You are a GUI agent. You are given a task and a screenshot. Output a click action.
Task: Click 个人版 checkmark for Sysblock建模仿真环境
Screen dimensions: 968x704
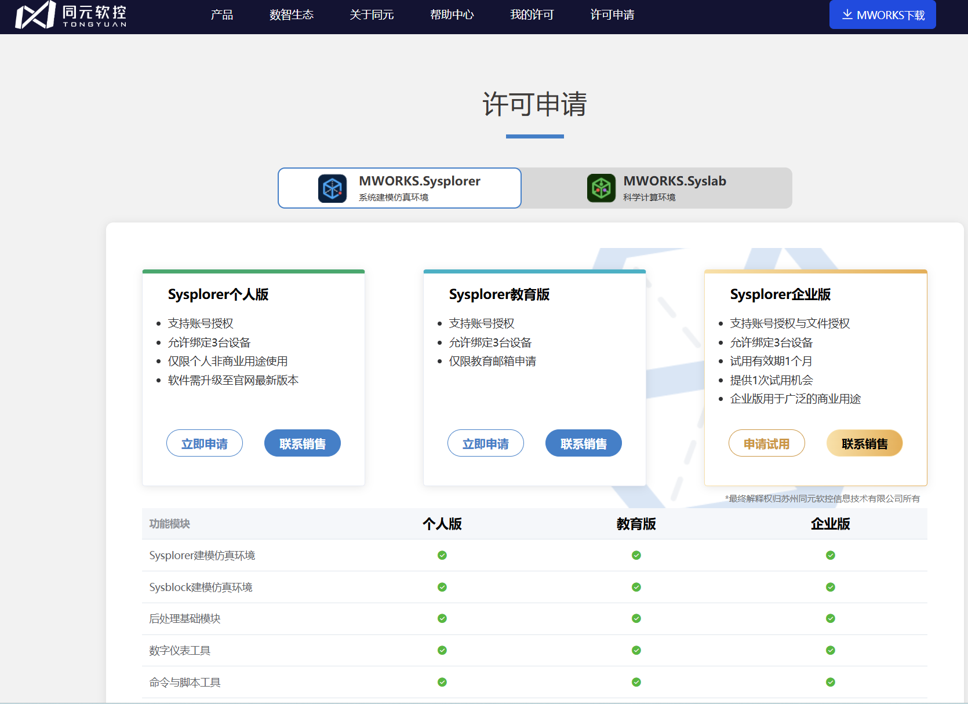tap(442, 587)
